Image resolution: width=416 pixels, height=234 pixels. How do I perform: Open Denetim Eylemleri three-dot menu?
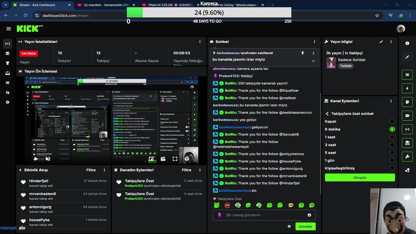(x=200, y=170)
